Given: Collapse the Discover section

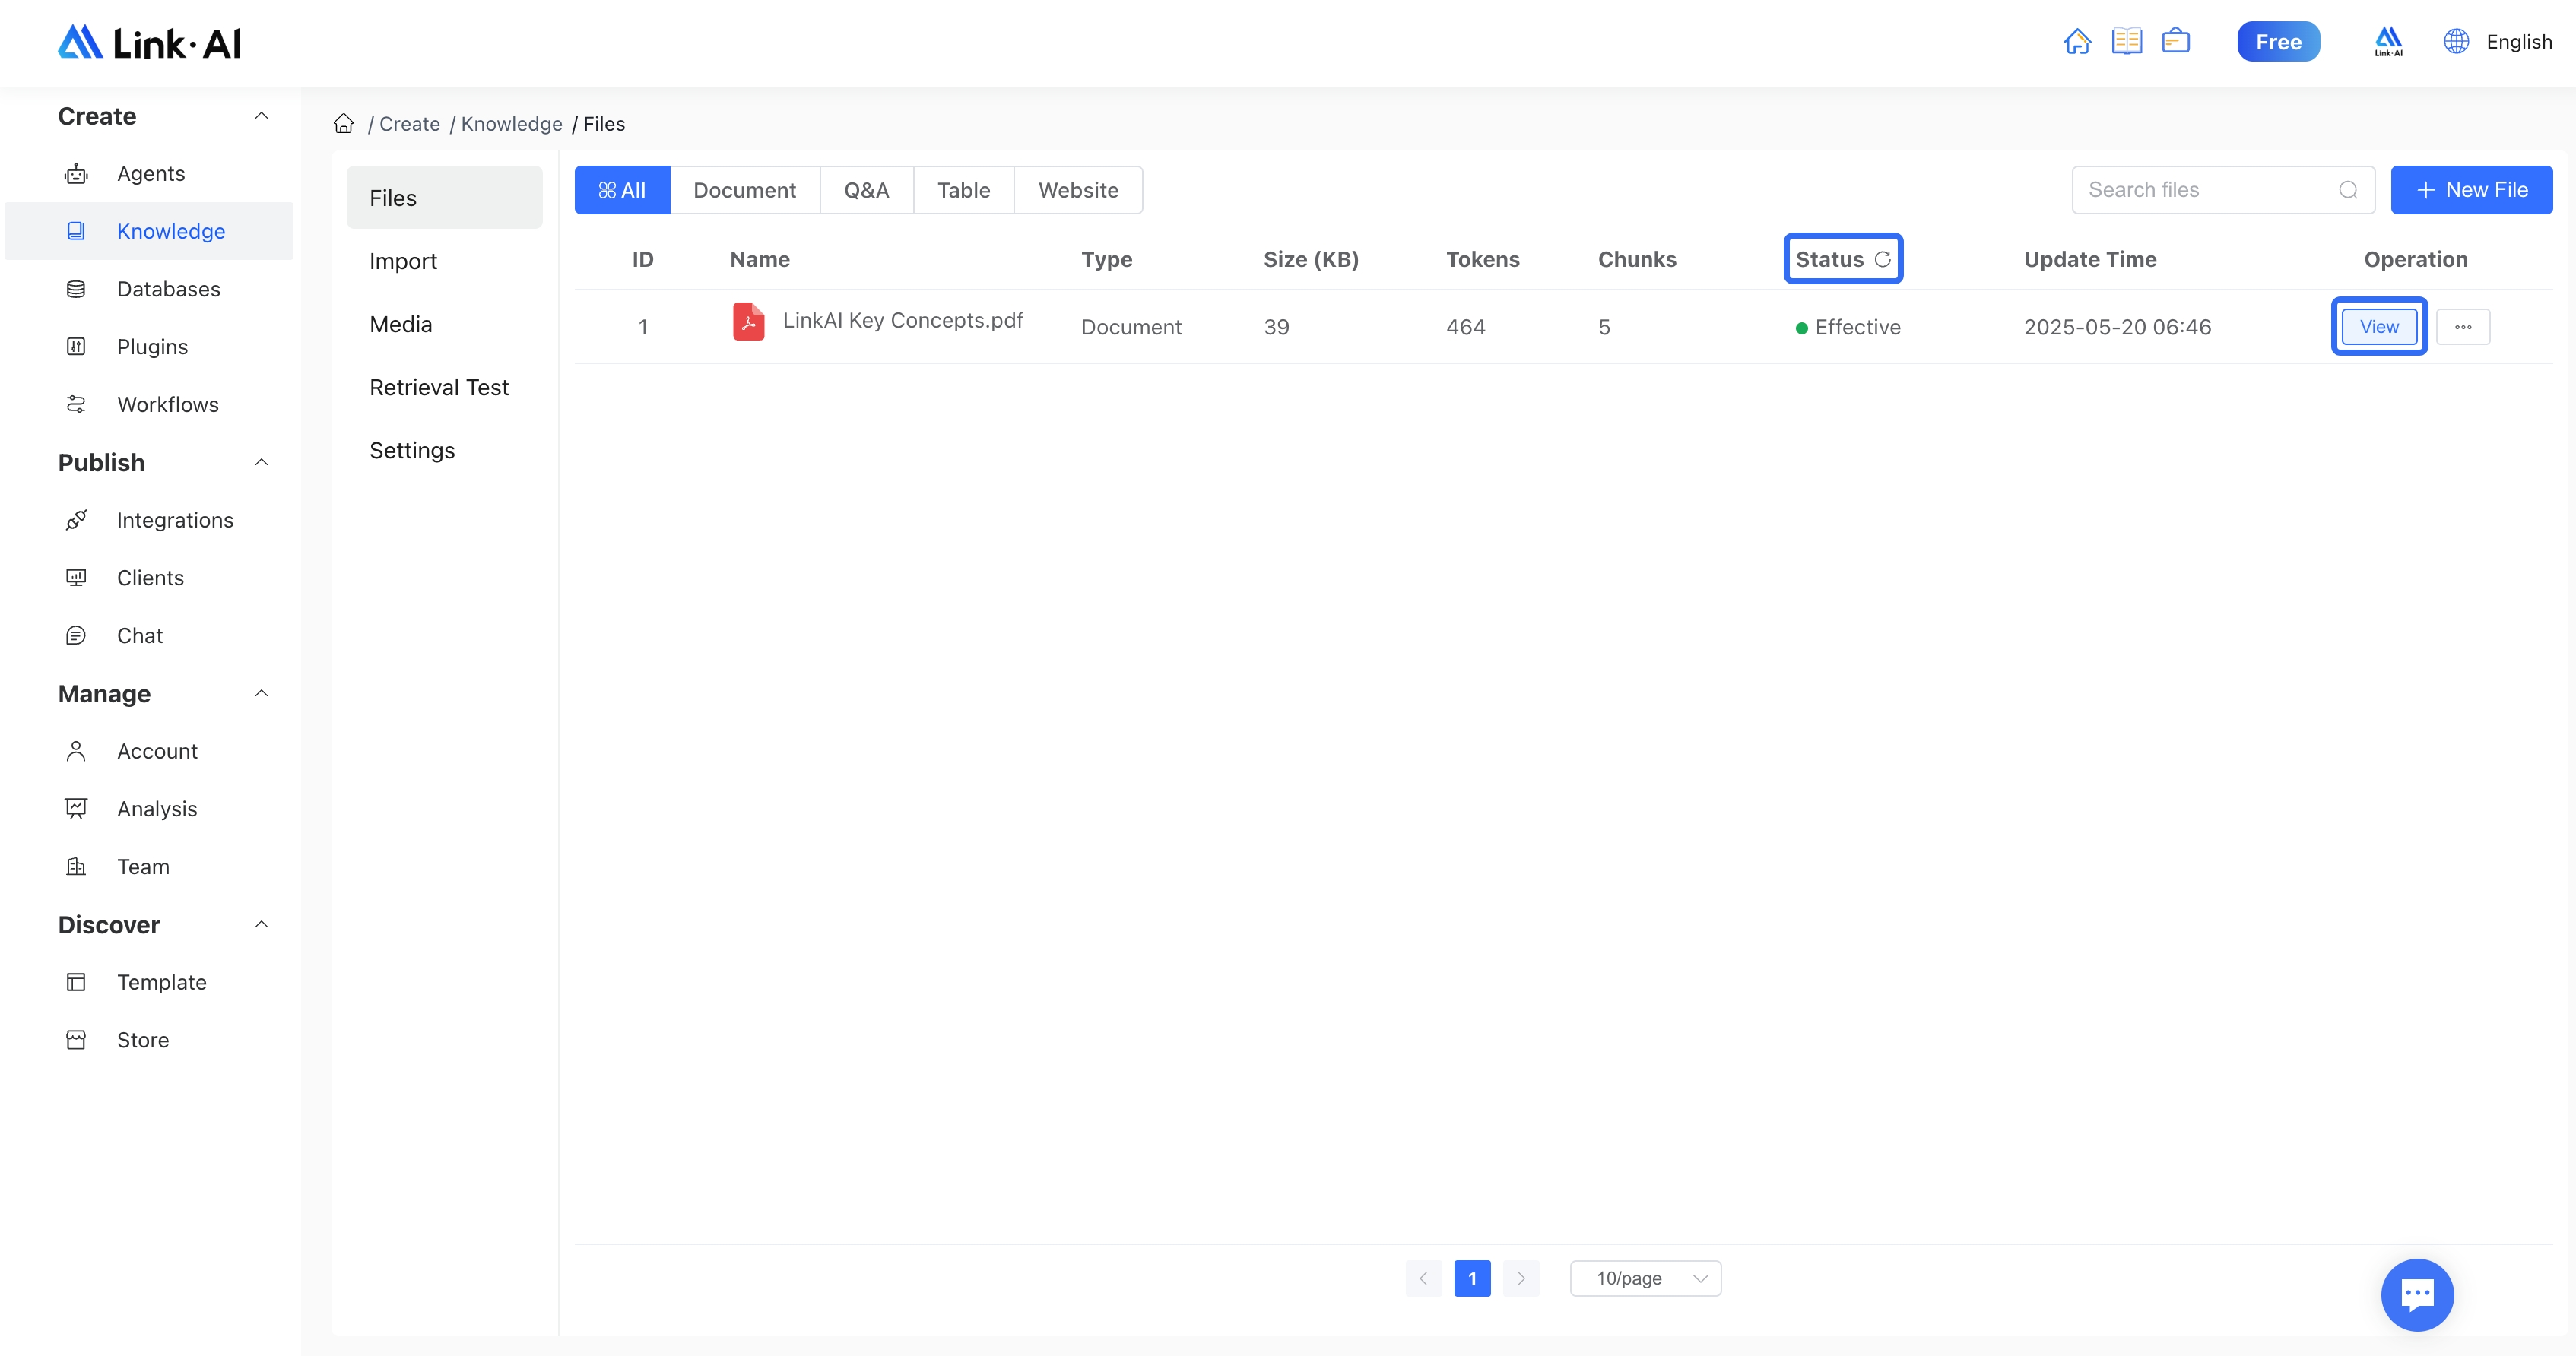Looking at the screenshot, I should tap(262, 925).
